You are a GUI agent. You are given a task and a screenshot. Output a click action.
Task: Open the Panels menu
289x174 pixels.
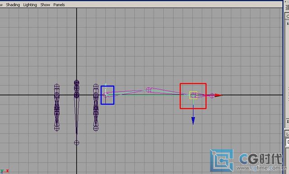59,5
